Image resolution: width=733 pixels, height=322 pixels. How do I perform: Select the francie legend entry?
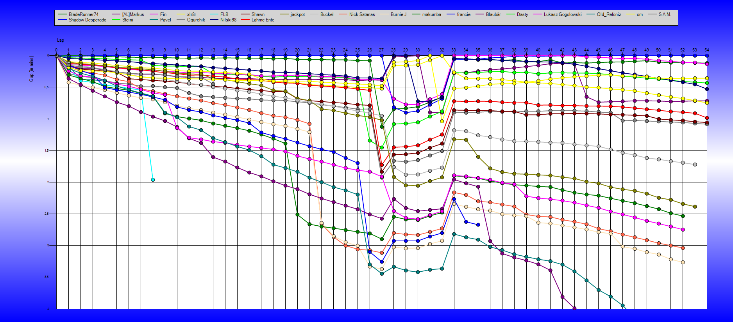(464, 14)
